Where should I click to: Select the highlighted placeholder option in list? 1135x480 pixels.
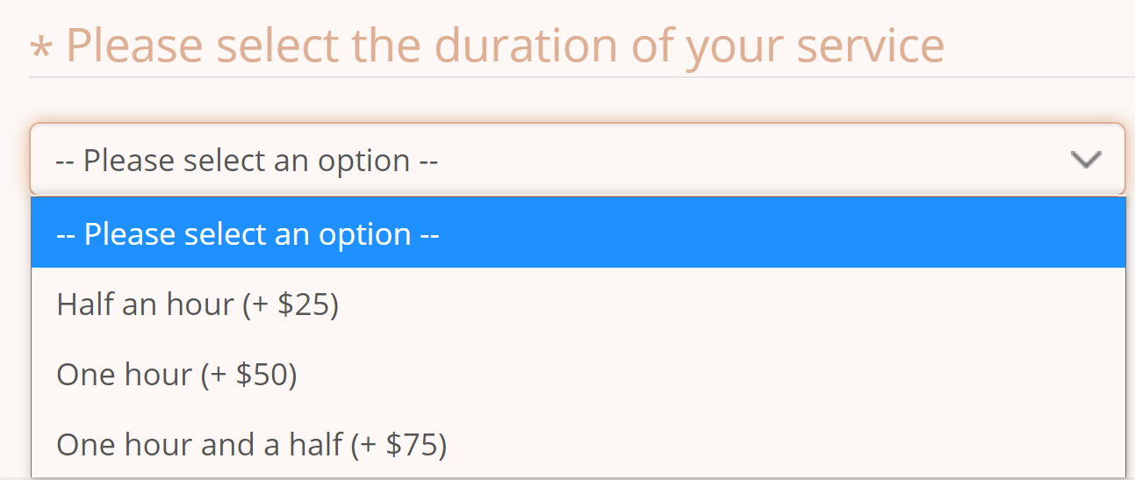[578, 233]
